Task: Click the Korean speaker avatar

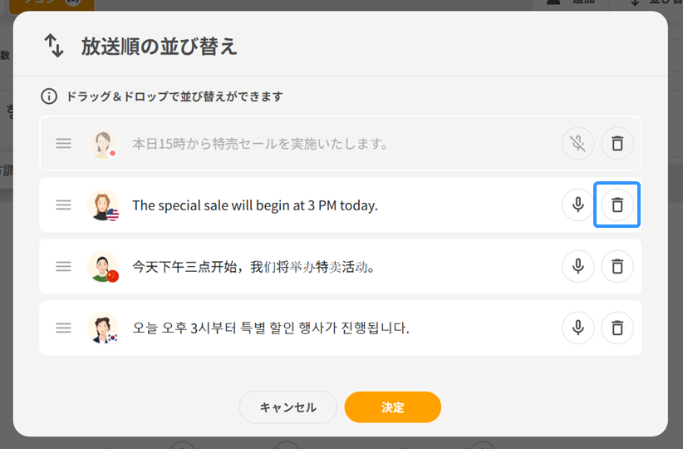Action: [103, 328]
